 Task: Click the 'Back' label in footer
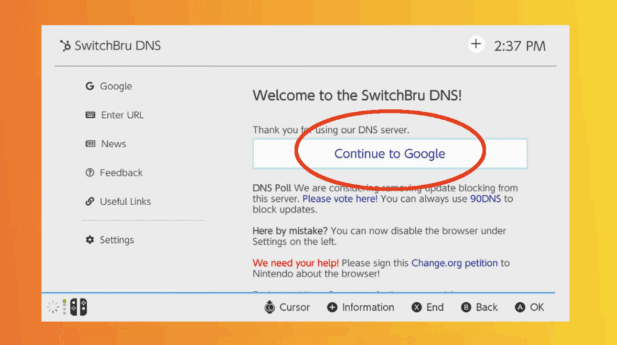(x=487, y=307)
